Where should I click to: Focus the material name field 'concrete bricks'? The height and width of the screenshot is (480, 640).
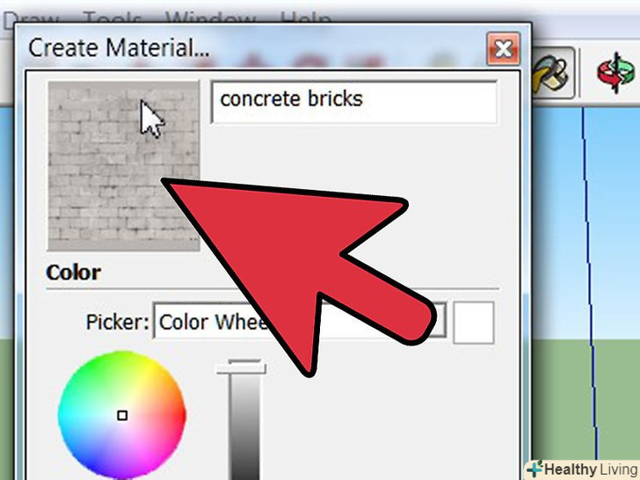click(354, 101)
